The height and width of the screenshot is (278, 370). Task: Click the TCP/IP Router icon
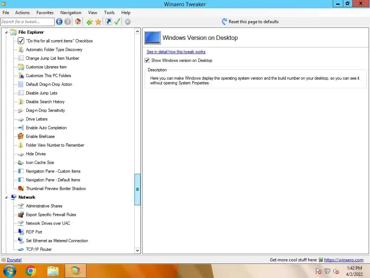click(21, 249)
